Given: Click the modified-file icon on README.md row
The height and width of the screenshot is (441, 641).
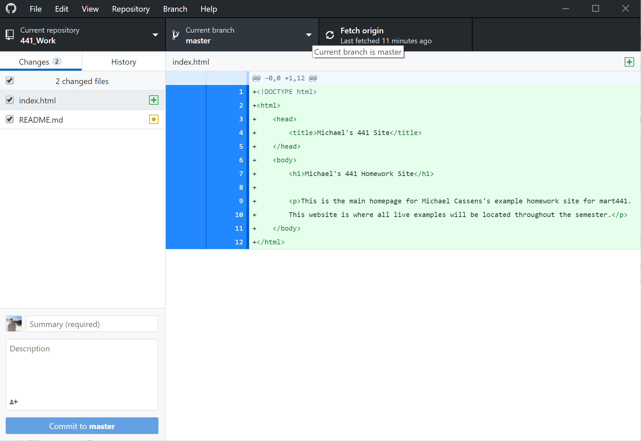Looking at the screenshot, I should (x=154, y=119).
